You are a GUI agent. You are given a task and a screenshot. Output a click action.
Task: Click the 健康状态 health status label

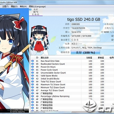pyautogui.click(x=65, y=52)
